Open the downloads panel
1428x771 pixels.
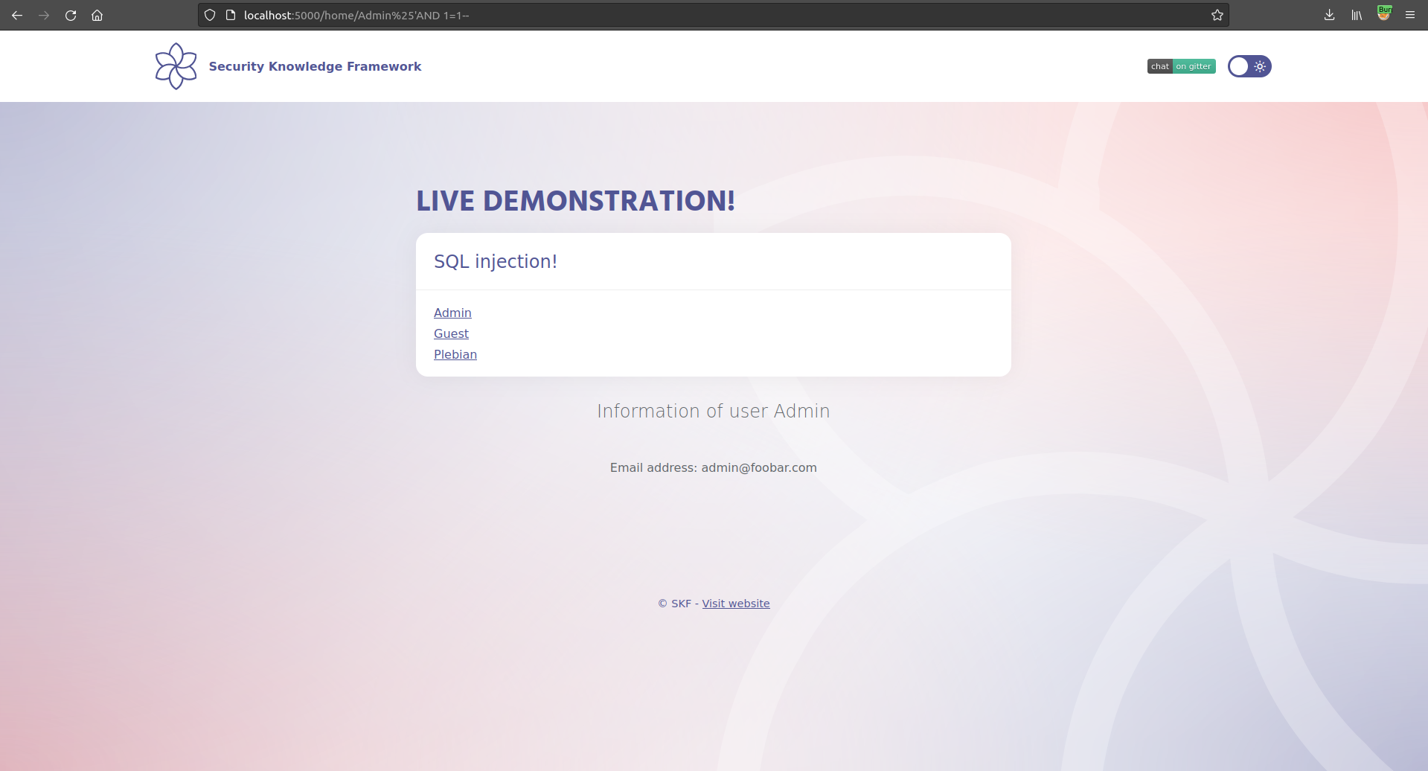click(1330, 15)
